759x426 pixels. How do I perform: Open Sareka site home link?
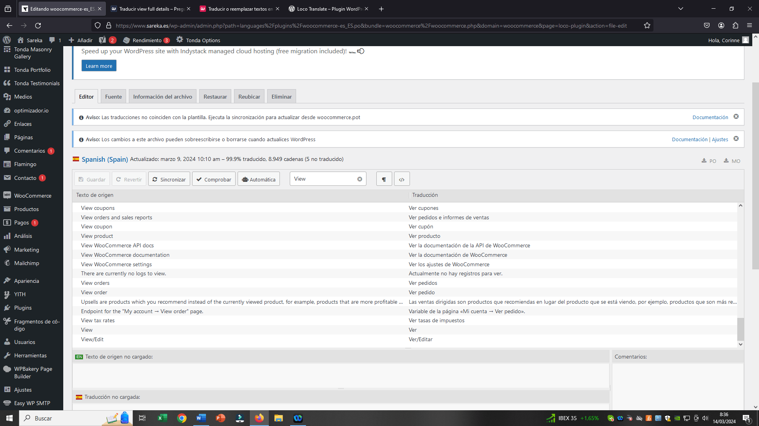pos(30,40)
